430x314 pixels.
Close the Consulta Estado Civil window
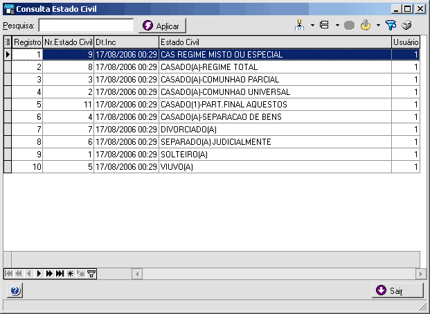click(x=420, y=9)
